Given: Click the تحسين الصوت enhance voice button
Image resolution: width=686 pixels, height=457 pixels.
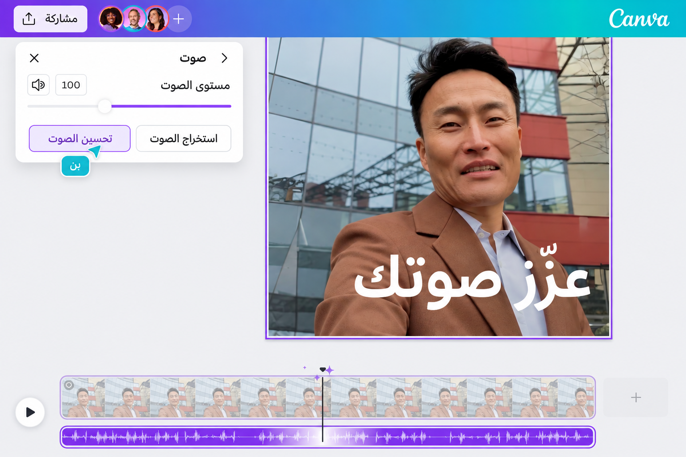Looking at the screenshot, I should (x=79, y=138).
